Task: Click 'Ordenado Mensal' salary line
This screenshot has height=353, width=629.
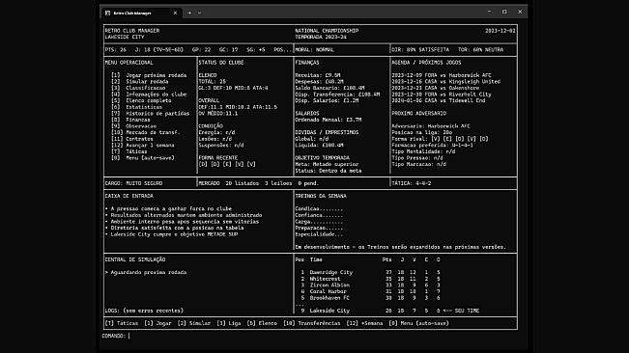Action: click(x=329, y=120)
